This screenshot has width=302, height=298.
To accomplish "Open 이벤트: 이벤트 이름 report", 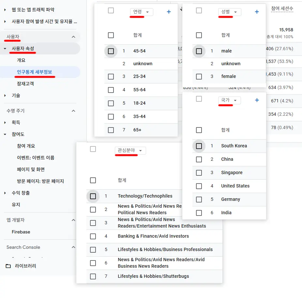I will pos(36,158).
